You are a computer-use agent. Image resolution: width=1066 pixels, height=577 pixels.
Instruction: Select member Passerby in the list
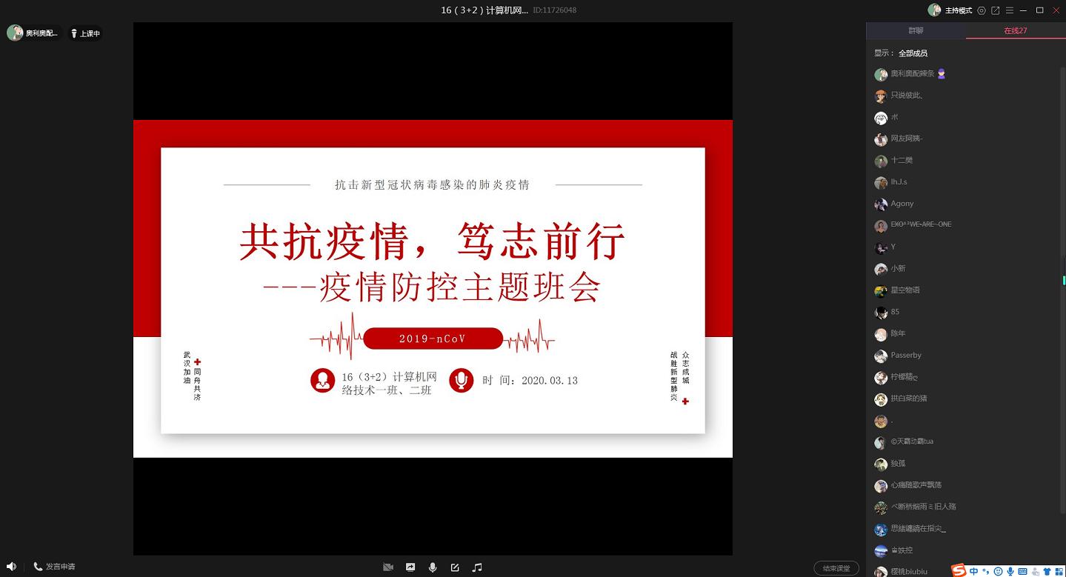click(x=906, y=356)
